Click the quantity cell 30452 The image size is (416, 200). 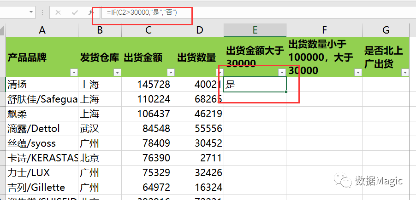[x=200, y=143]
